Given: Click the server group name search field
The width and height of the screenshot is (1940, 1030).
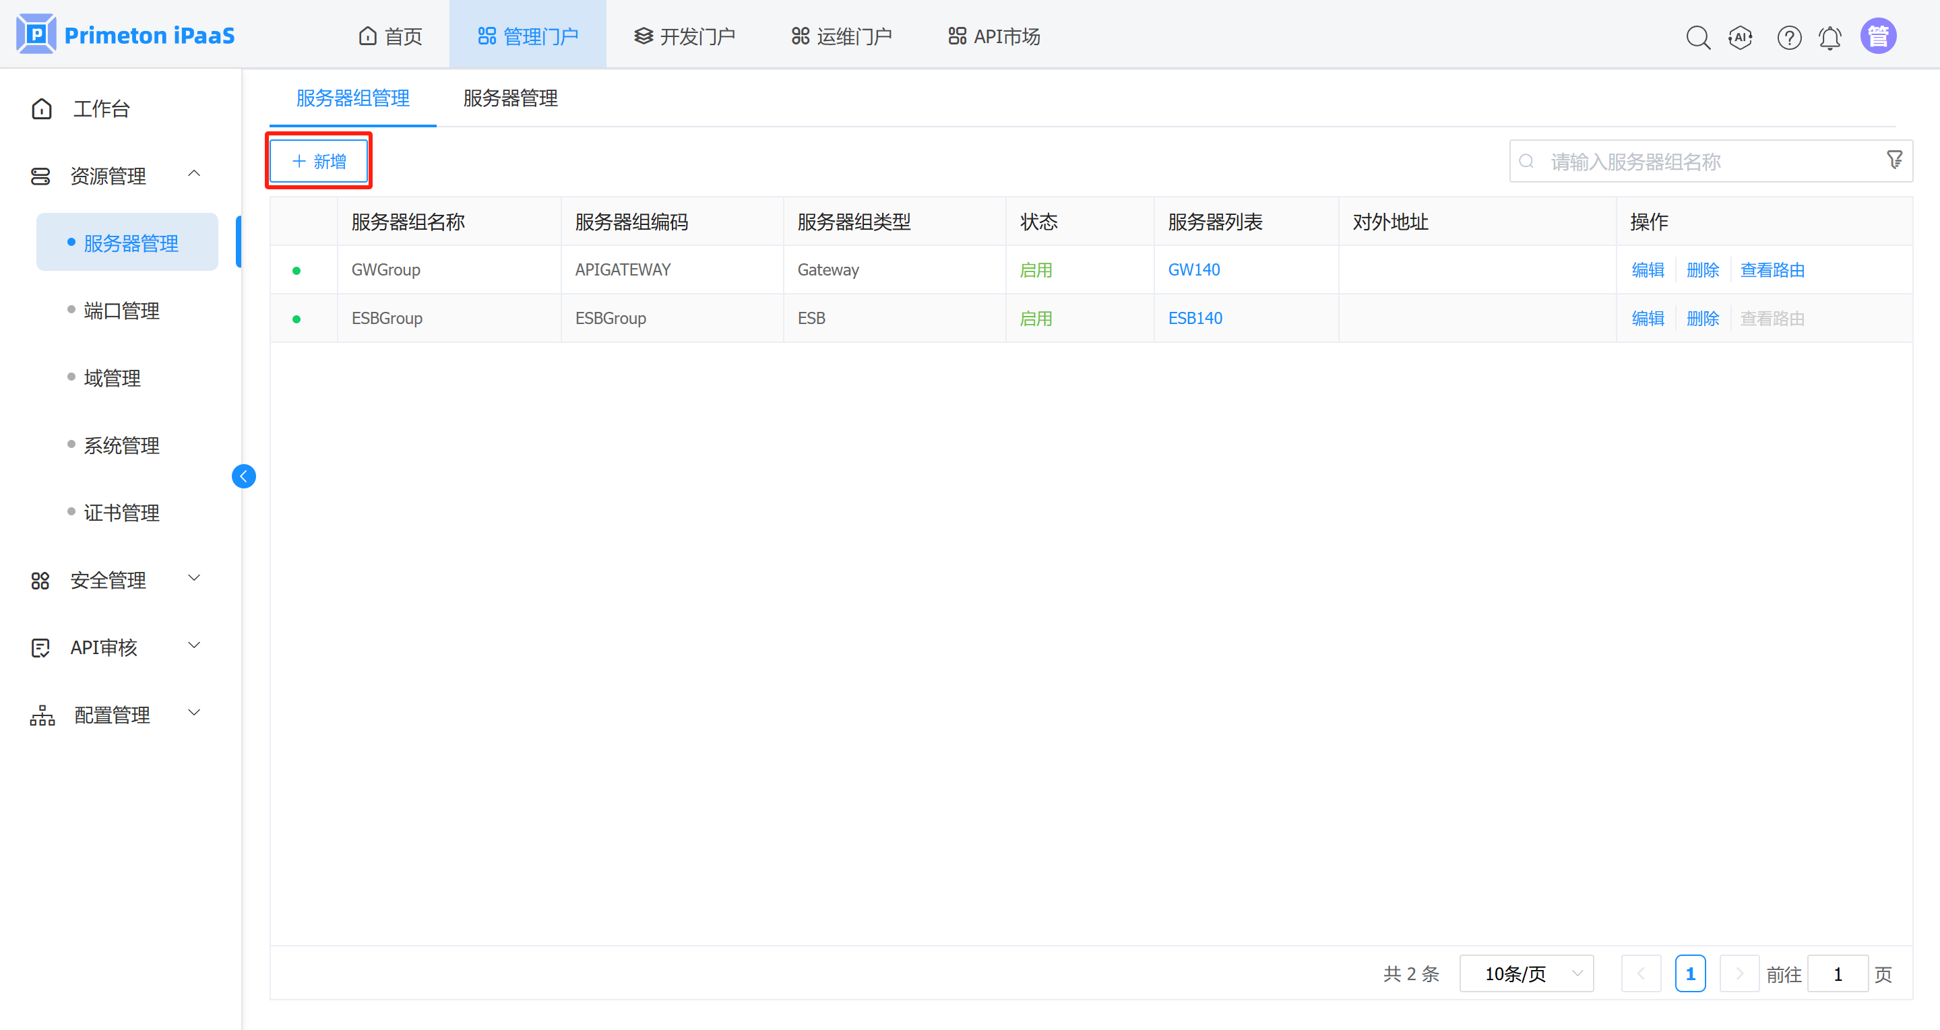Looking at the screenshot, I should coord(1657,160).
